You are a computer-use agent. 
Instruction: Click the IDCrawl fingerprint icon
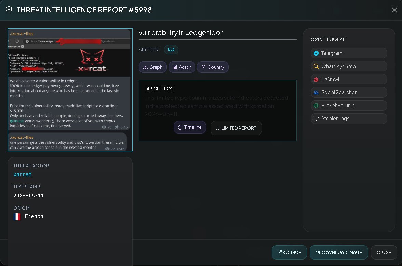pyautogui.click(x=316, y=80)
